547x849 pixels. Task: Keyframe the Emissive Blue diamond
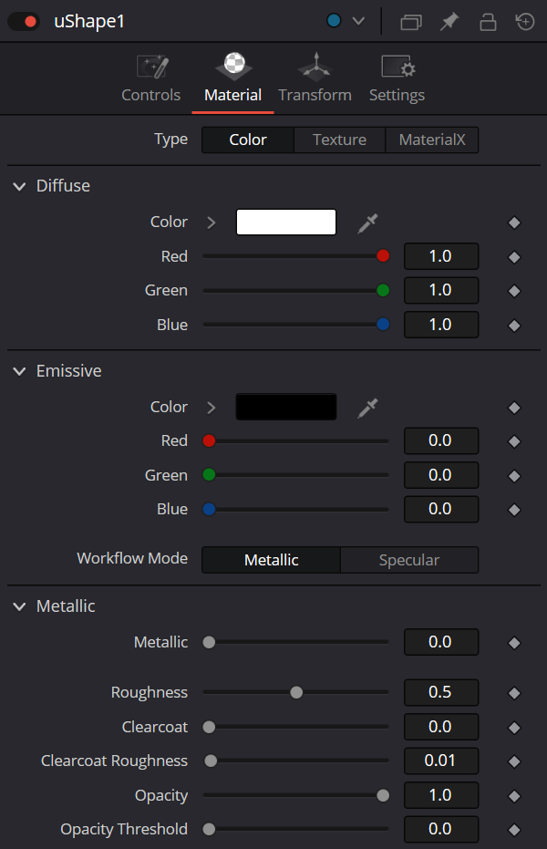(x=514, y=510)
